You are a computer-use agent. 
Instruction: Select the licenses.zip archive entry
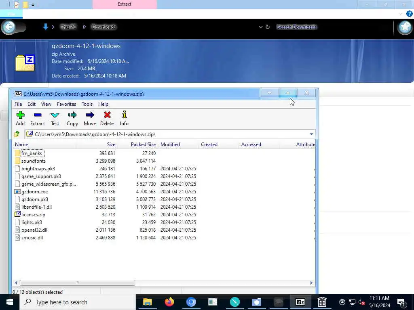tap(33, 215)
